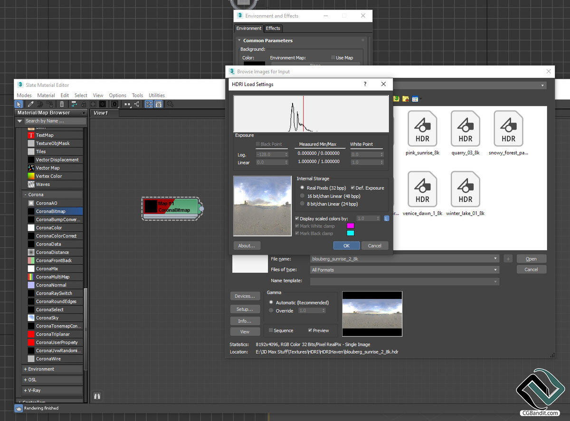Screen dimensions: 570x421
Task: Expand the Environment category
Action: click(x=25, y=369)
